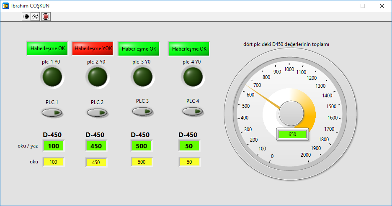Click the LabVIEW window title icon
392x206 pixels.
tap(5, 6)
